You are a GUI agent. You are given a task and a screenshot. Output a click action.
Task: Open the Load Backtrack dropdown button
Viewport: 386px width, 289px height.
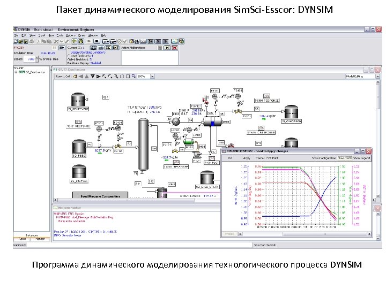pos(113,42)
